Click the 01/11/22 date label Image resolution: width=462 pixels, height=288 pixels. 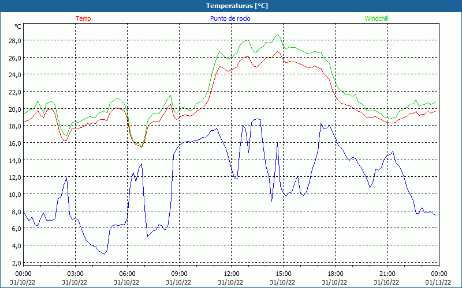tap(438, 282)
